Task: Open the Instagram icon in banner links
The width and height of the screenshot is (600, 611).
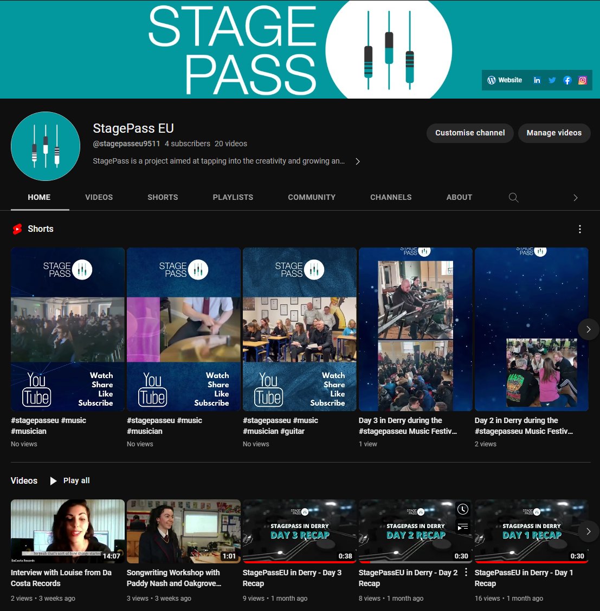Action: 583,80
